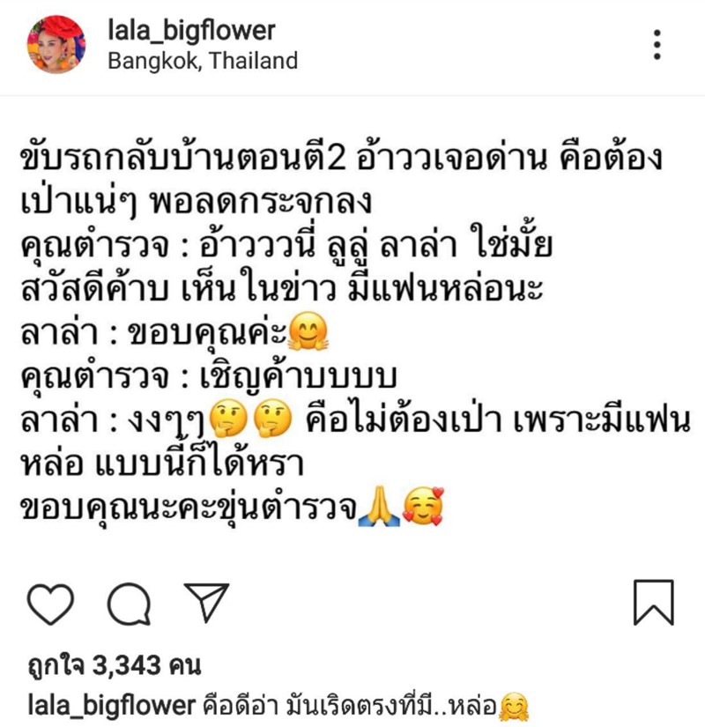Click the praying hands emoji
The width and height of the screenshot is (705, 727).
pos(379,506)
